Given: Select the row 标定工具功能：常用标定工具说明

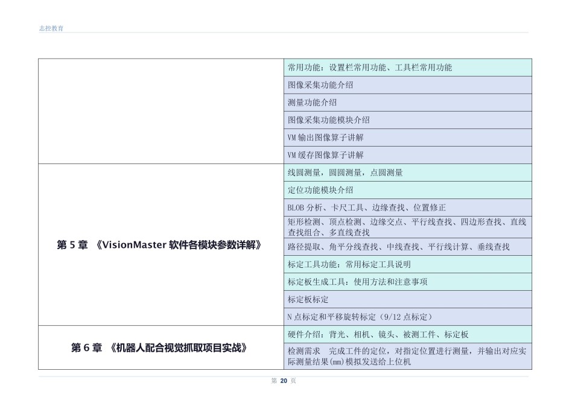Looking at the screenshot, I should pos(408,265).
